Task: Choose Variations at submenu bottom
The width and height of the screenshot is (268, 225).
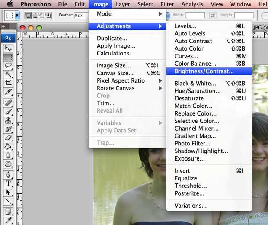Action: point(209,206)
